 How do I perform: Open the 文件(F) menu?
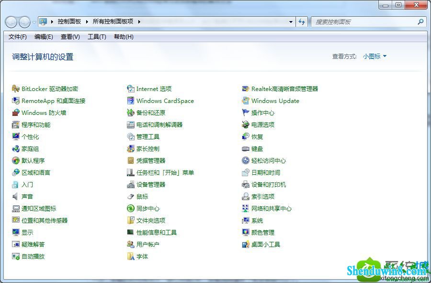(x=18, y=37)
